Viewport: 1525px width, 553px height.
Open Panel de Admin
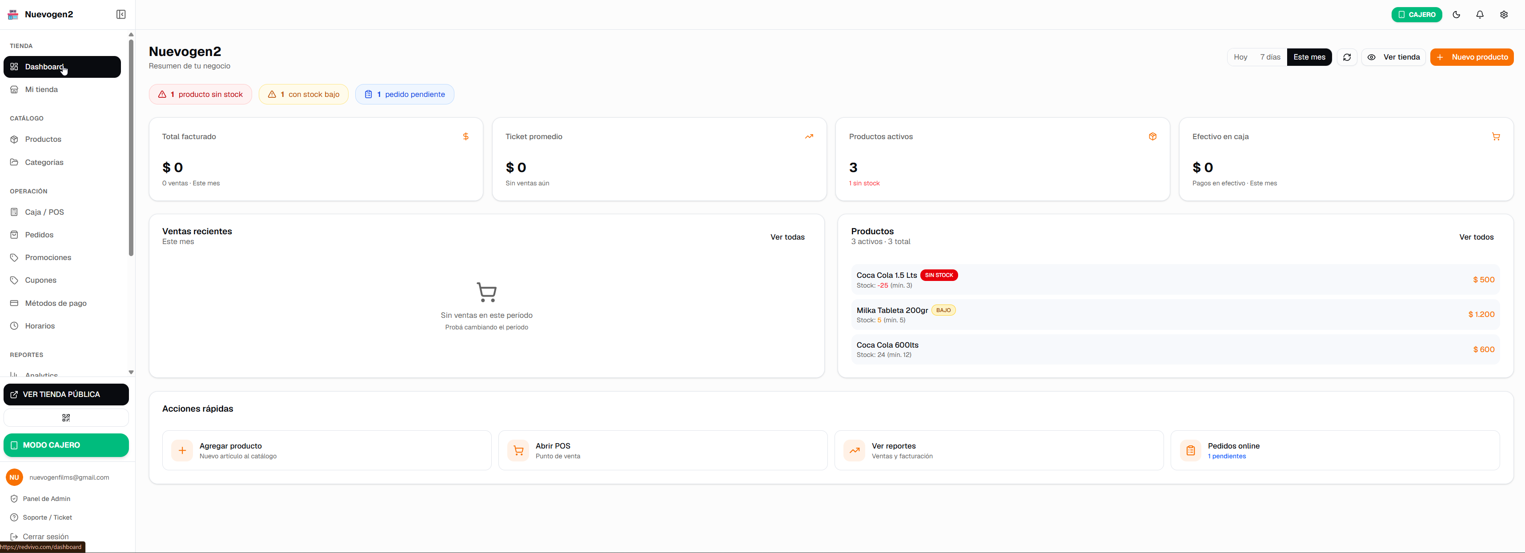(x=46, y=498)
